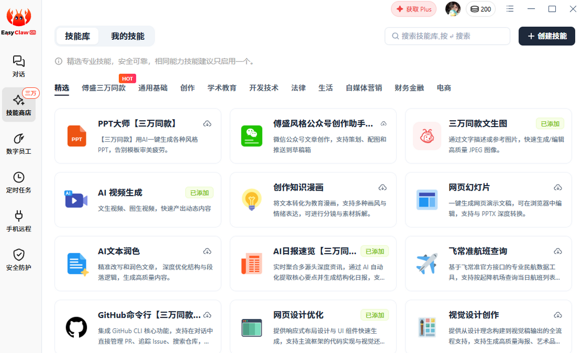This screenshot has height=353, width=582.
Task: Click the EasyClaw logo
Action: tap(19, 22)
